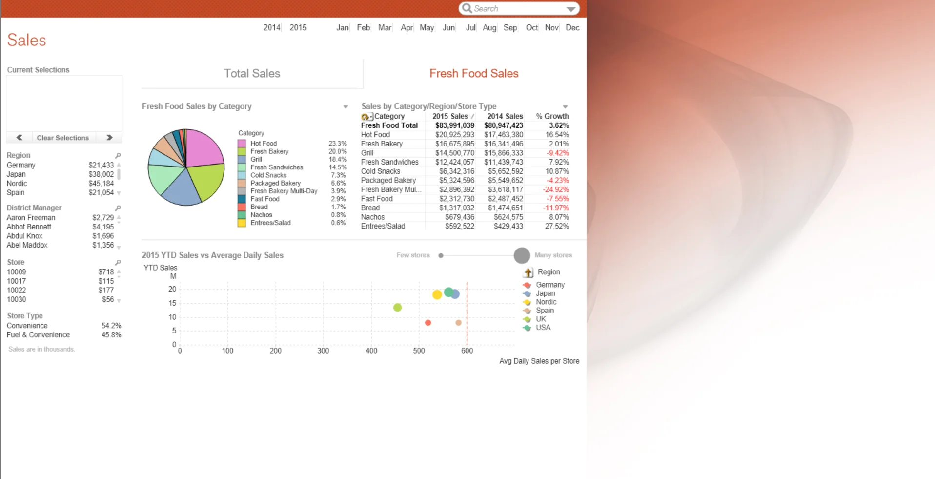Click the Clear Selections button
The height and width of the screenshot is (479, 935).
(x=63, y=137)
